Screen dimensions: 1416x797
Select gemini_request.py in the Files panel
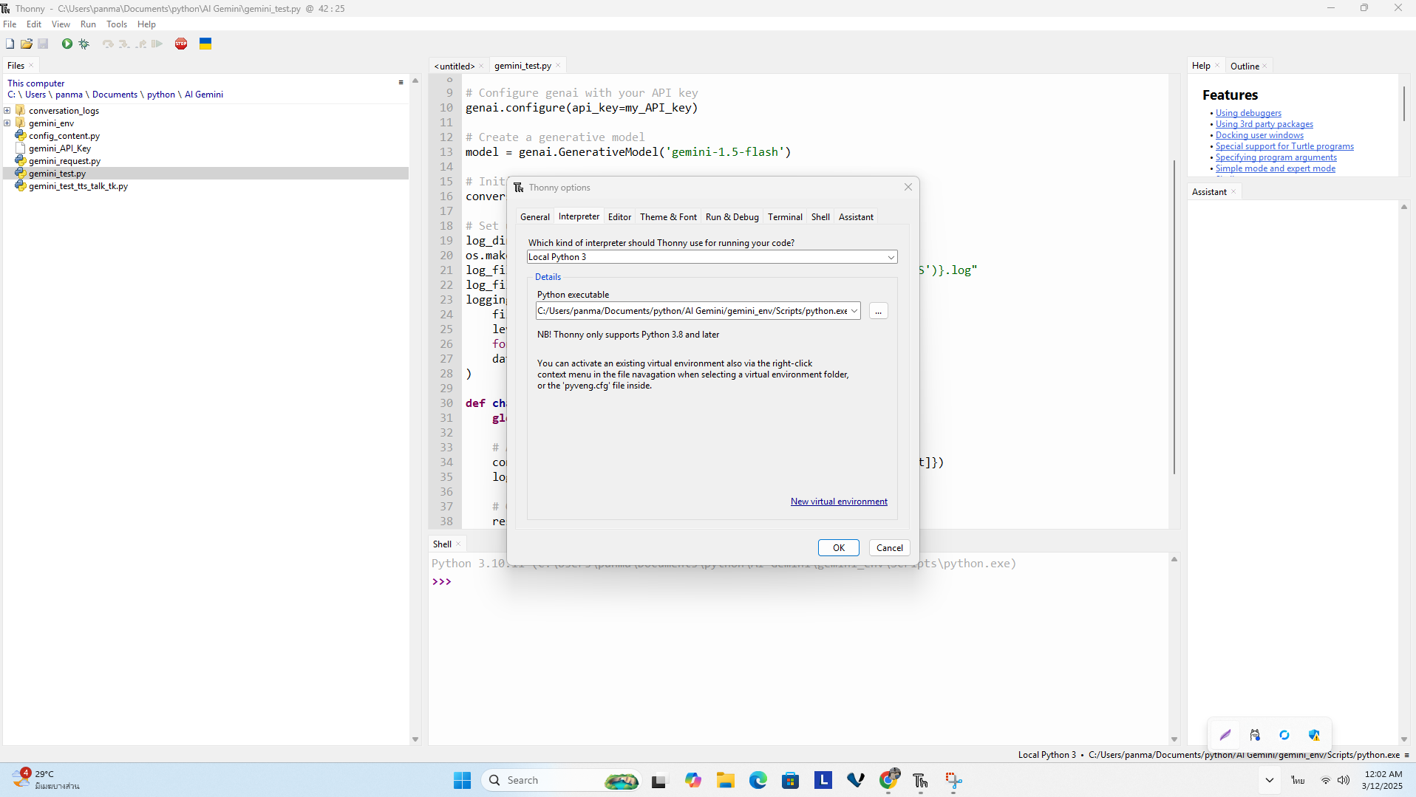64,161
